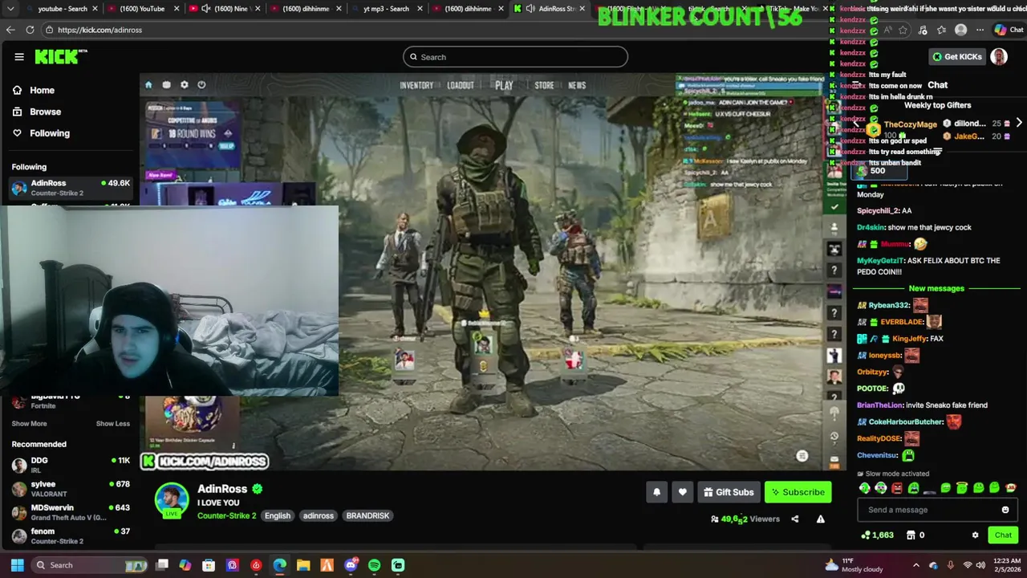
Task: Open recommended channel fenom
Action: point(71,535)
